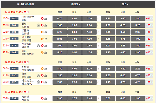Open statistics chart icon for match 686
156x103 pixels.
click(x=45, y=46)
